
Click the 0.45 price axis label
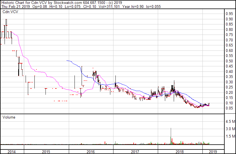coord(229,66)
